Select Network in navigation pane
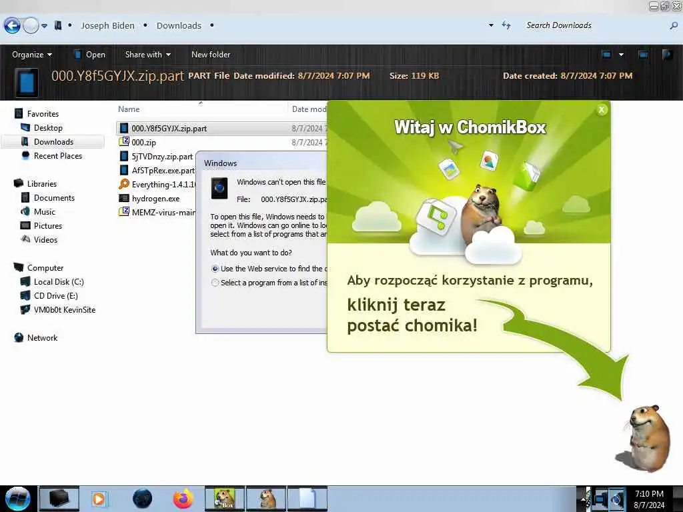 (42, 337)
